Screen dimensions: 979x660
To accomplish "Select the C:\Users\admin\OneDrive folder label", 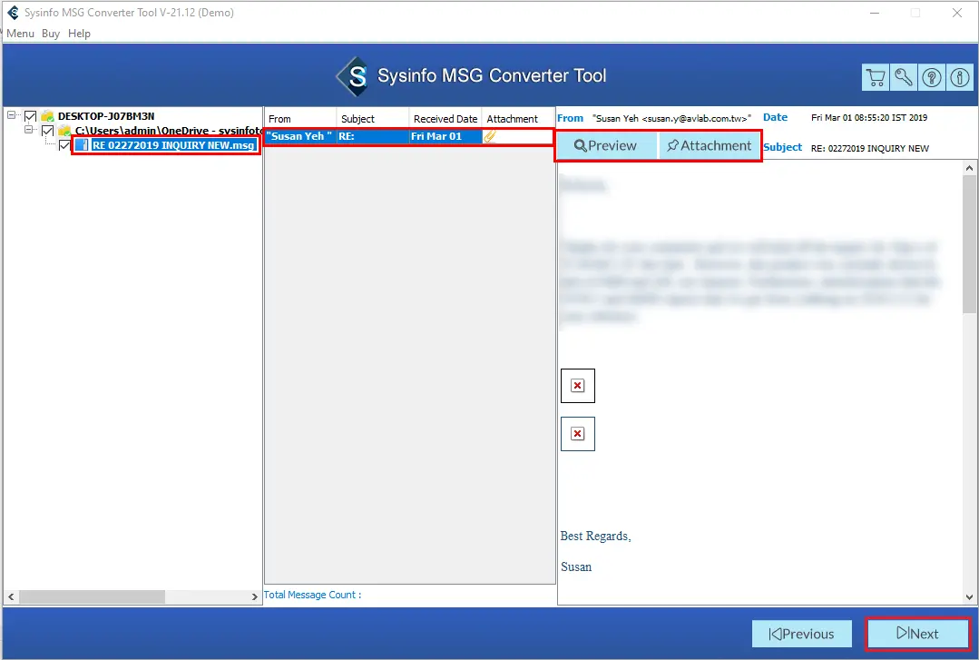I will click(x=168, y=131).
